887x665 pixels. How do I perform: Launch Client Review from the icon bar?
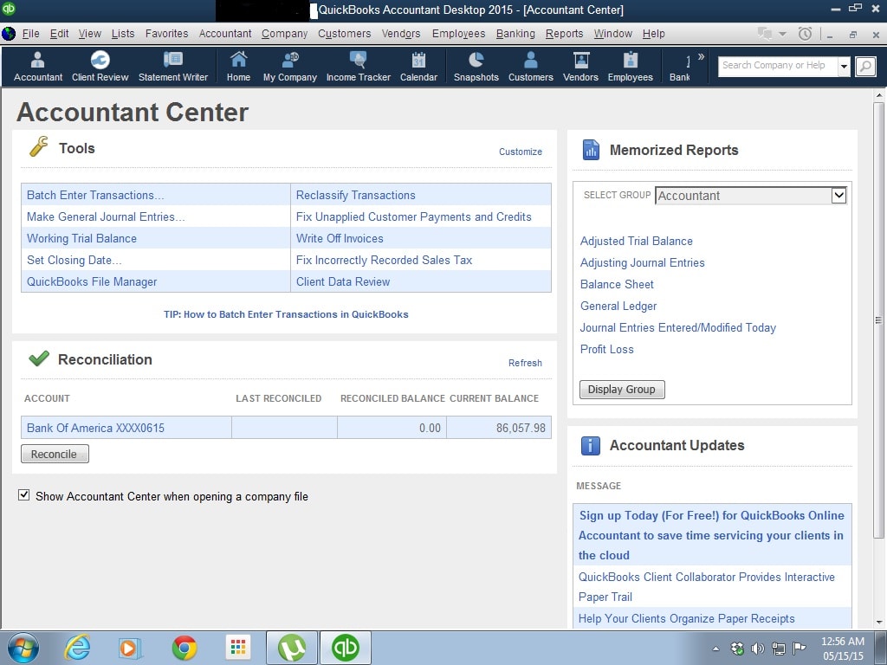pos(100,66)
